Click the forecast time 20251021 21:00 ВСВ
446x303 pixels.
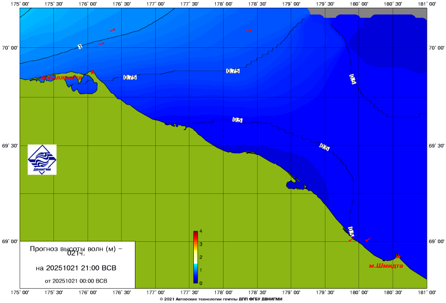76,268
